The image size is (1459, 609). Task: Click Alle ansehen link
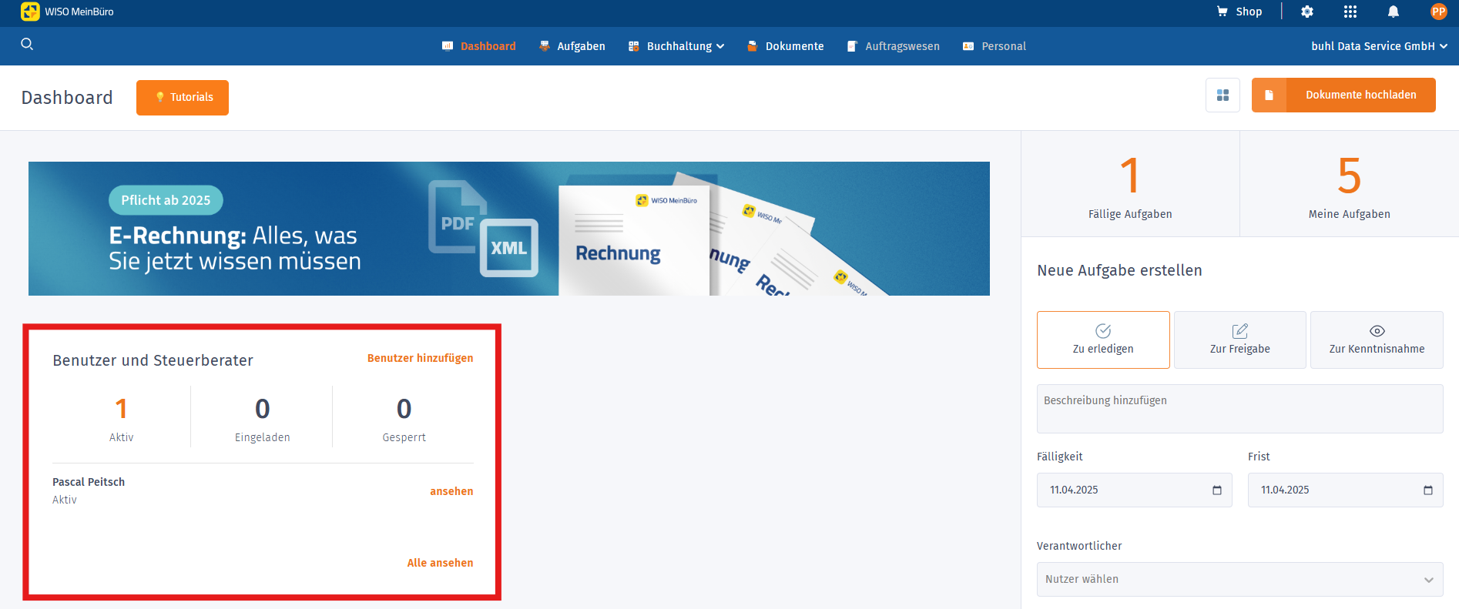440,563
